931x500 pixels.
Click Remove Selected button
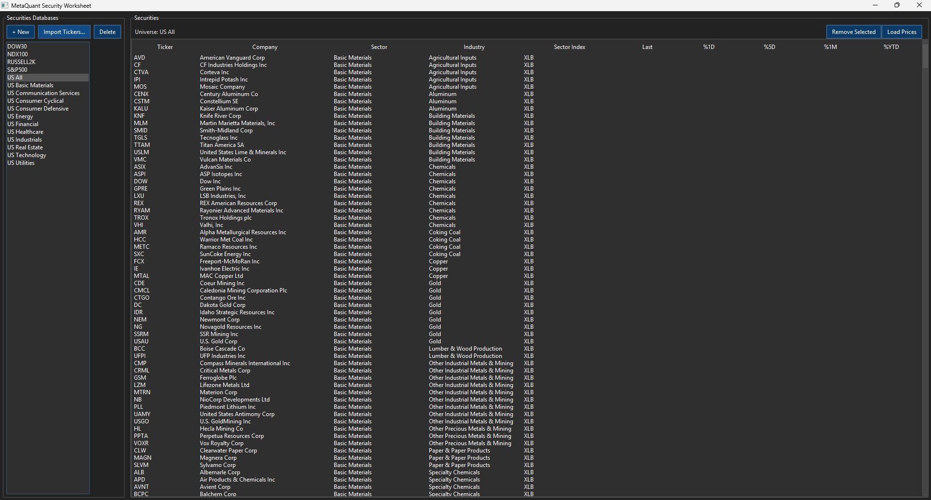[853, 32]
